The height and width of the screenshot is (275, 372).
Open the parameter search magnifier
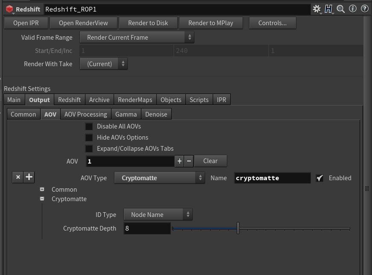tap(341, 9)
